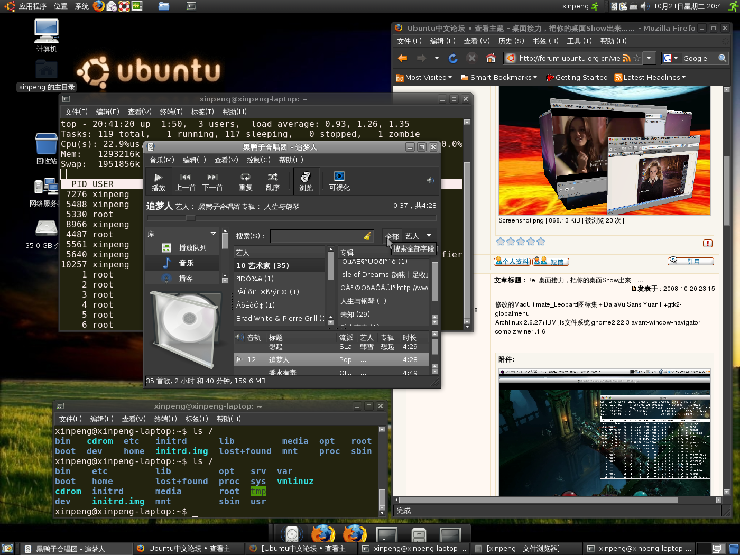Select album 未知 (29)

point(385,314)
